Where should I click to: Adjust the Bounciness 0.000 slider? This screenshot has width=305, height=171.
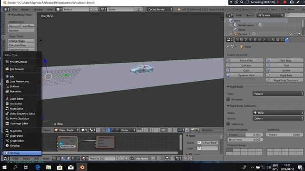244,139
